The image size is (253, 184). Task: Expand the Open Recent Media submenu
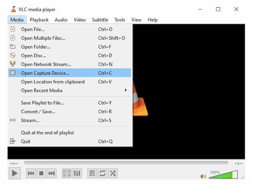[70, 90]
